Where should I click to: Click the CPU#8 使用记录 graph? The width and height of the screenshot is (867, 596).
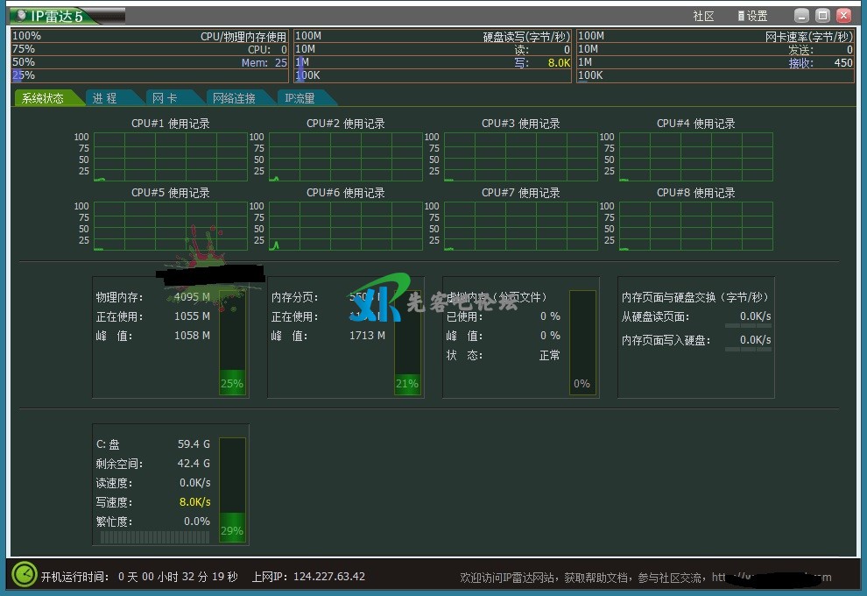(696, 226)
